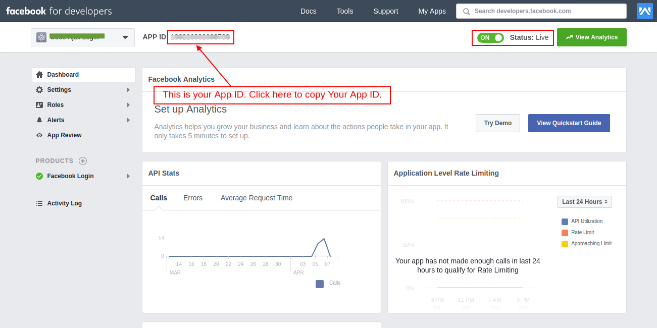The height and width of the screenshot is (328, 657).
Task: Expand the Settings submenu arrow
Action: [128, 90]
